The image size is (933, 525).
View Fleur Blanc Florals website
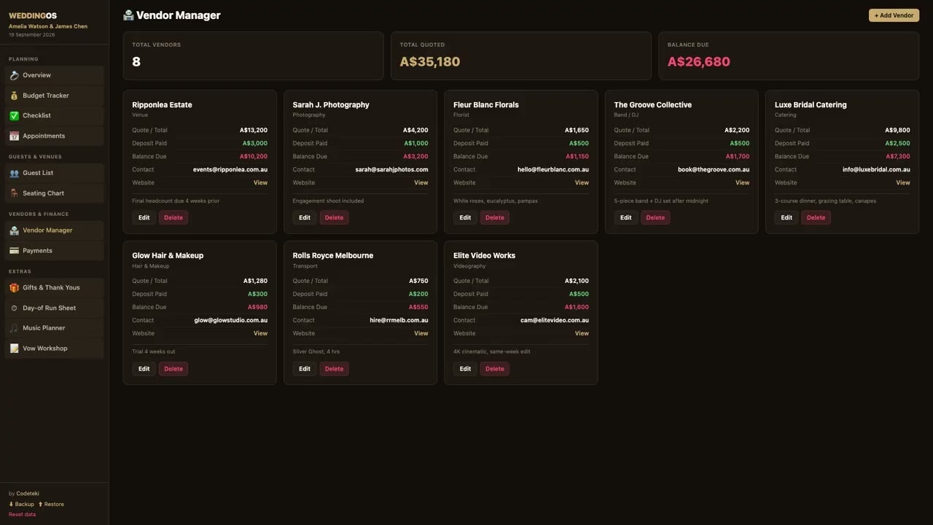point(582,183)
